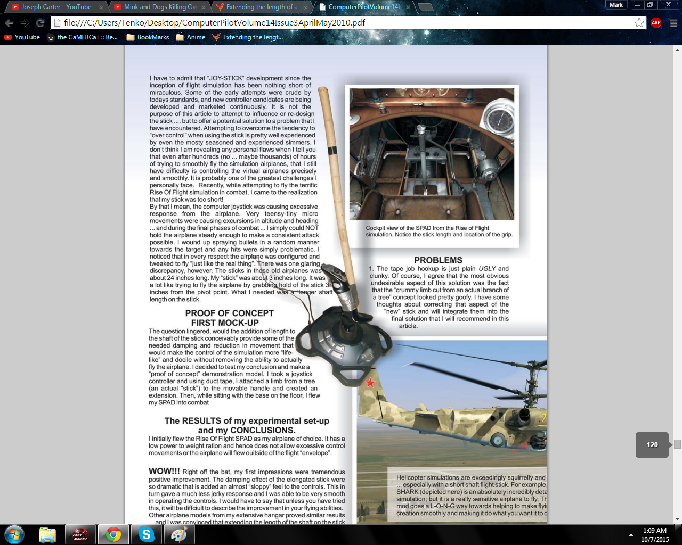Click the scrollbar up arrow
The height and width of the screenshot is (545, 682).
coord(677,50)
